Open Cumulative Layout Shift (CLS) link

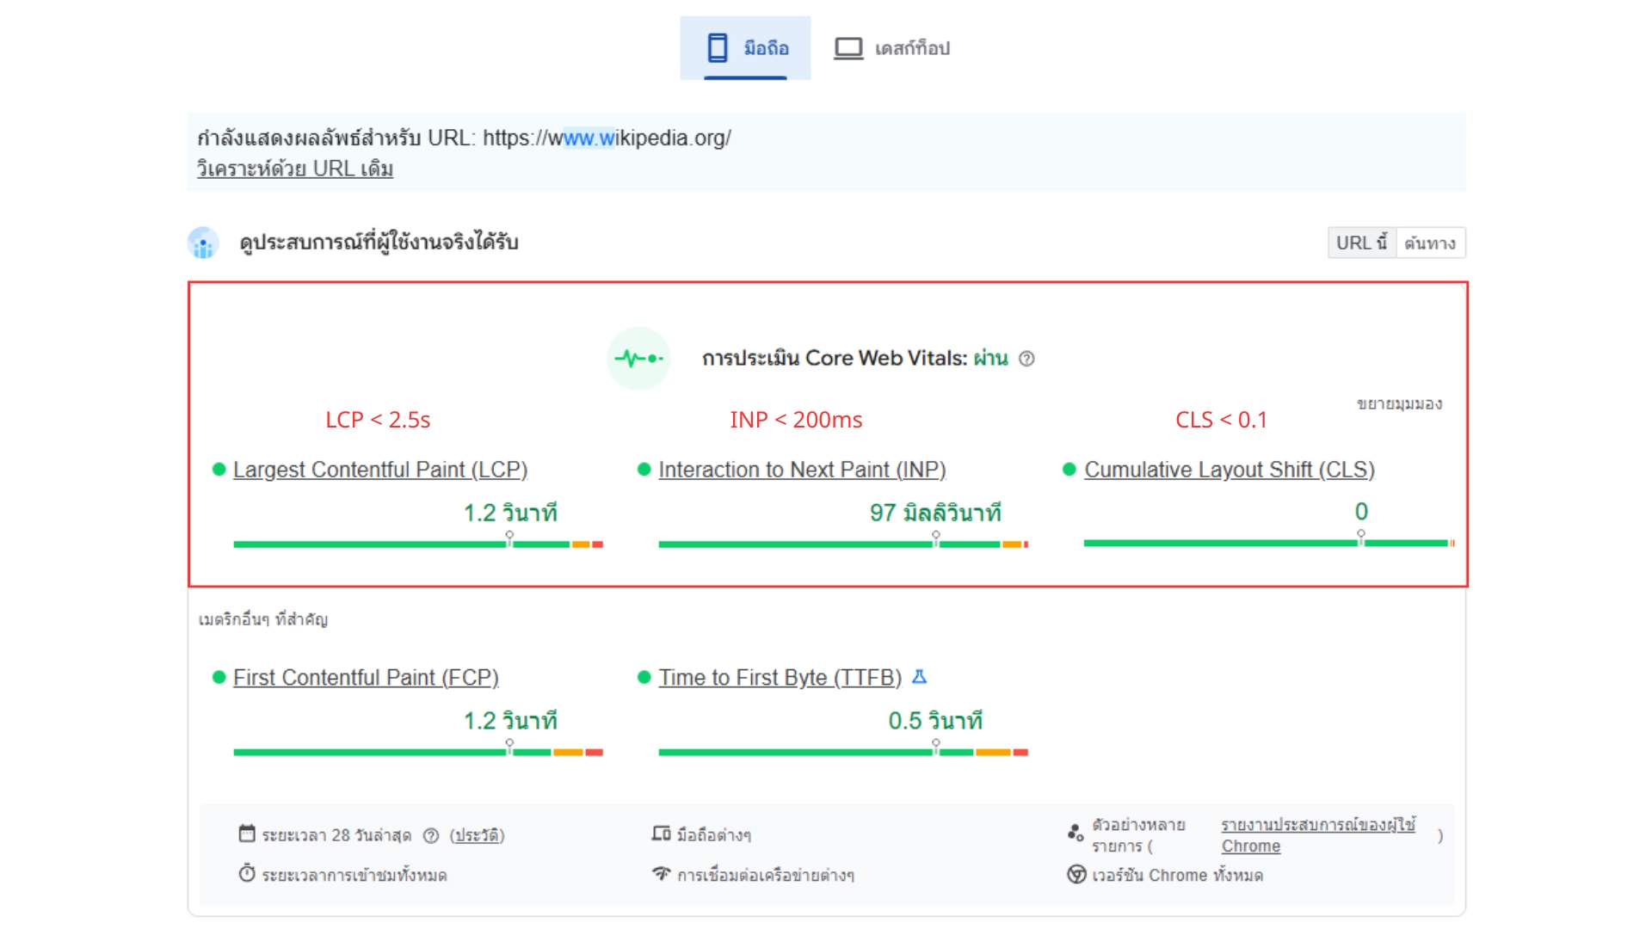[x=1230, y=470]
